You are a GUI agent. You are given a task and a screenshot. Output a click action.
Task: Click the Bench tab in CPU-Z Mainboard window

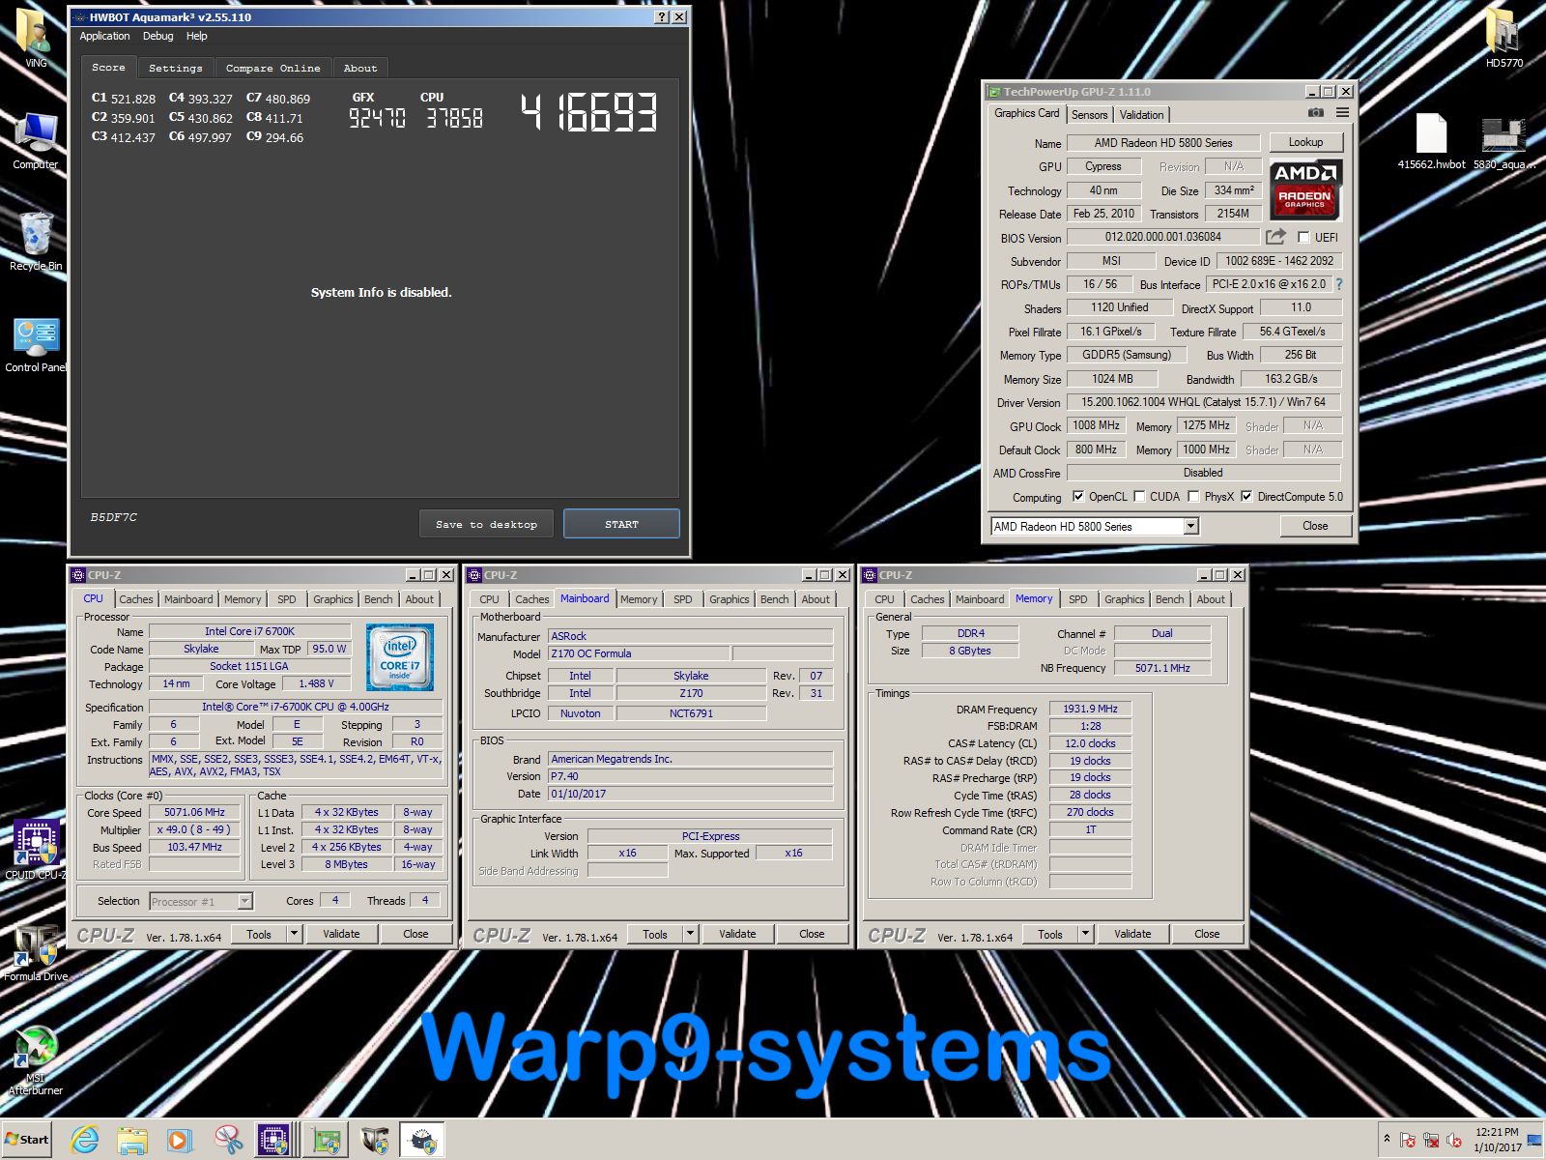(774, 599)
